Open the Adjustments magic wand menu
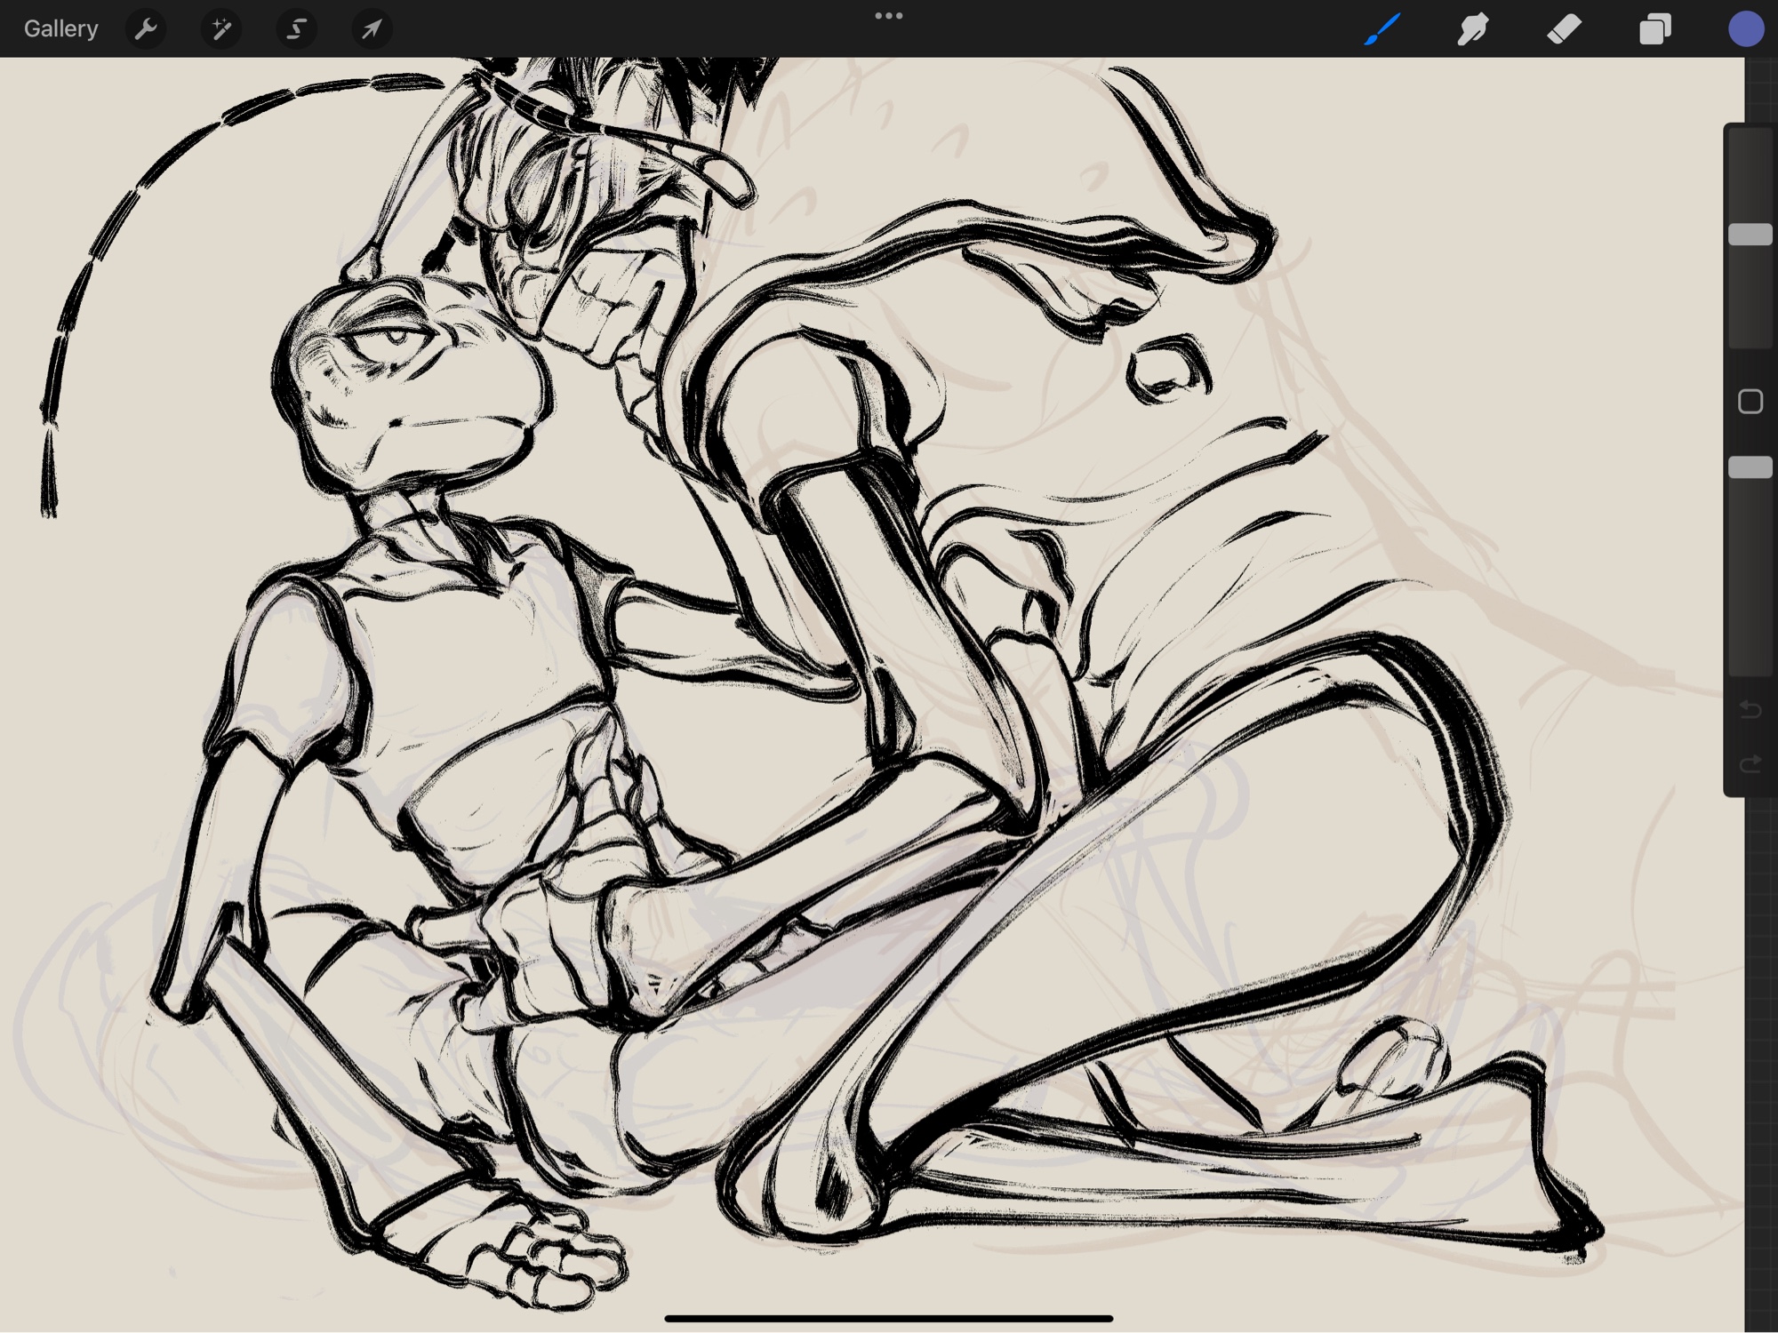This screenshot has width=1778, height=1333. 221,29
